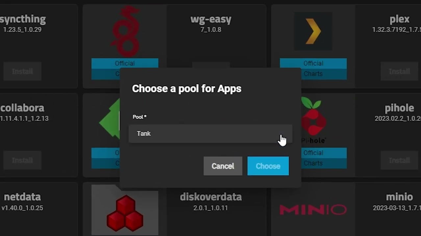Click version text 7_1.0.8 under wg-easy
This screenshot has width=421, height=236.
(211, 29)
